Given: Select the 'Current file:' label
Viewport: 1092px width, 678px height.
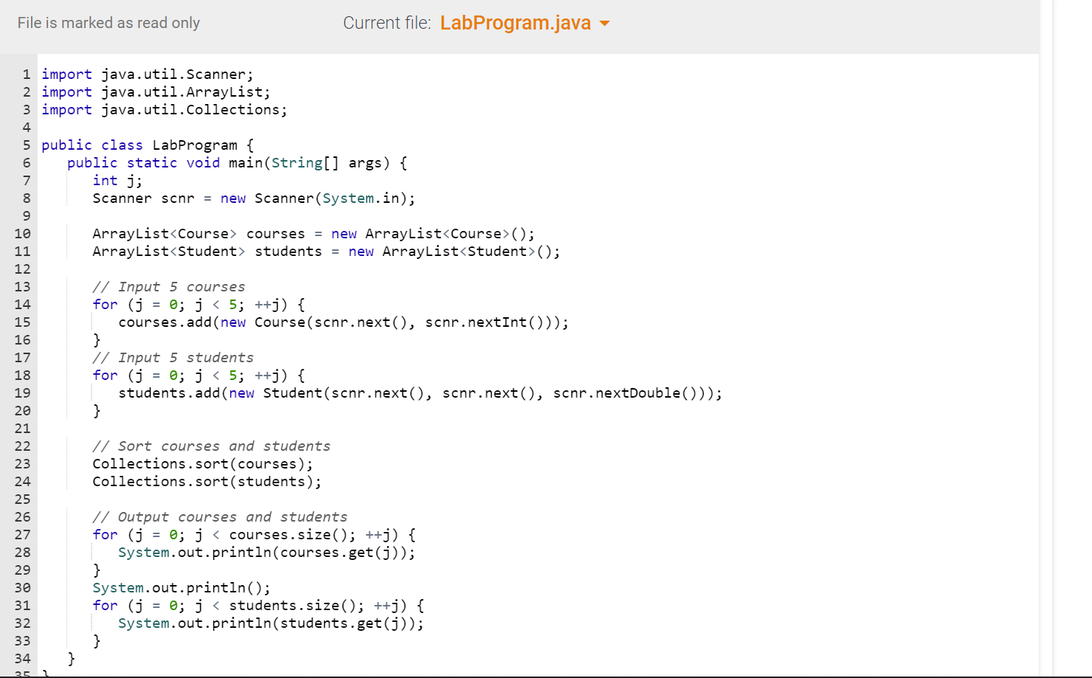Looking at the screenshot, I should point(387,23).
